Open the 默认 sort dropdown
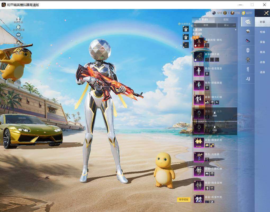This screenshot has height=212, width=270. point(227,25)
